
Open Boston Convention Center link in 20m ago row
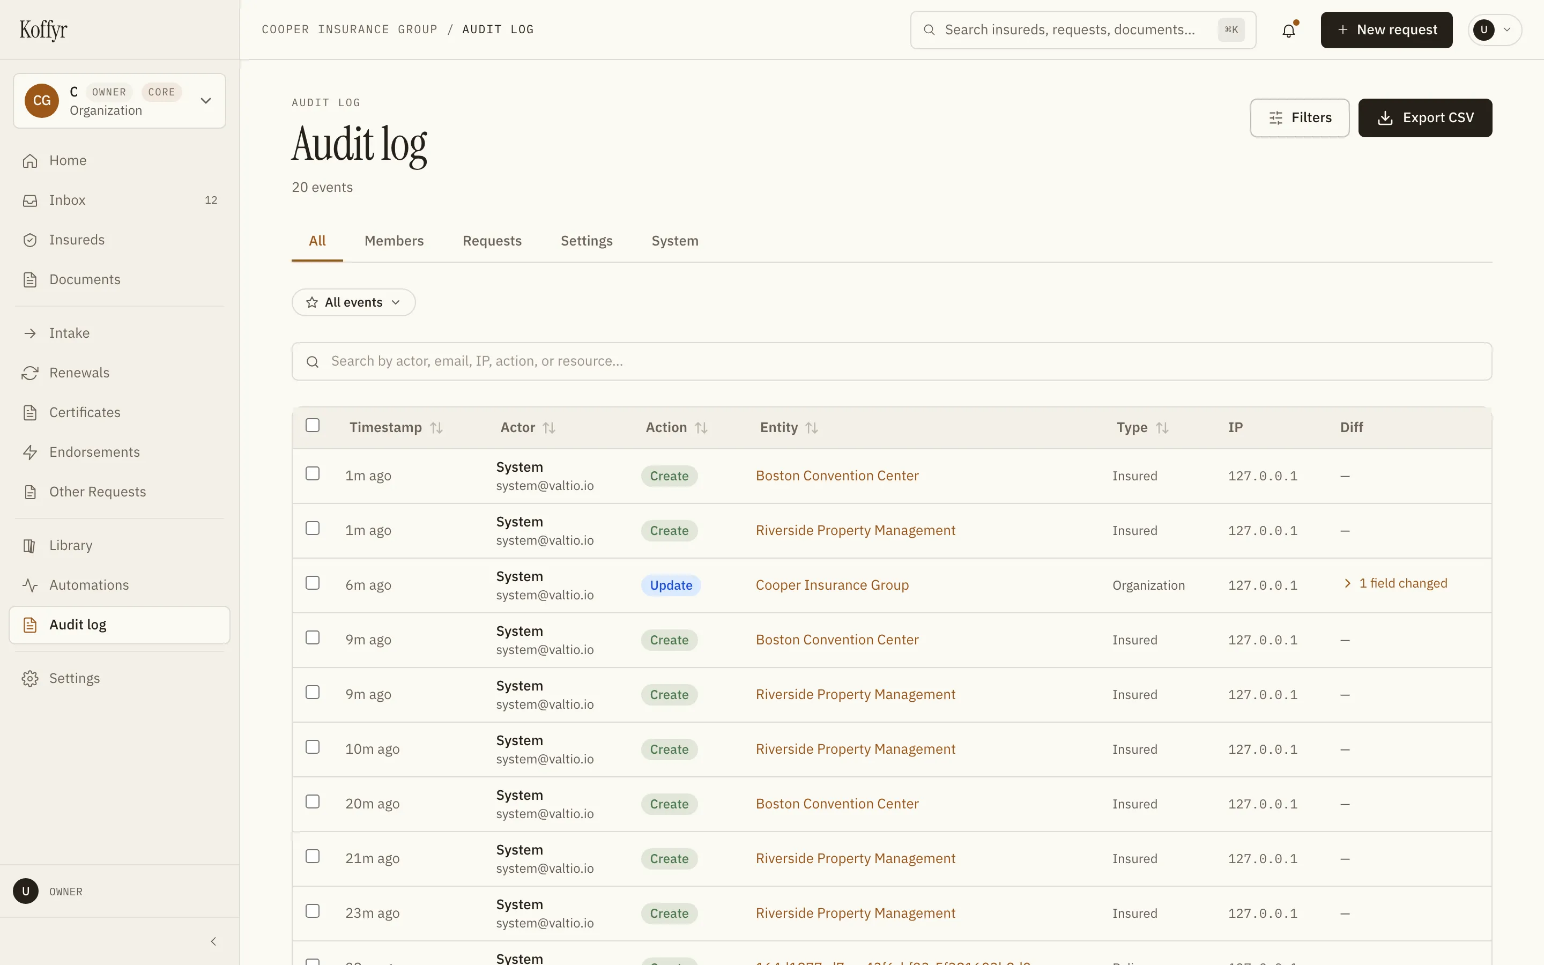(837, 804)
